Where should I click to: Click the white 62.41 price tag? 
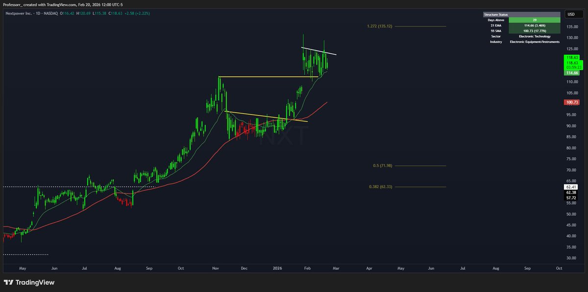coord(572,187)
